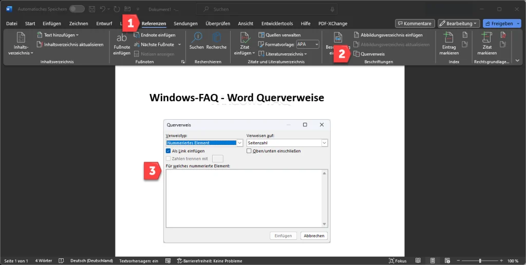
Task: Click Endnote einfügen in the ribbon
Action: pyautogui.click(x=155, y=35)
